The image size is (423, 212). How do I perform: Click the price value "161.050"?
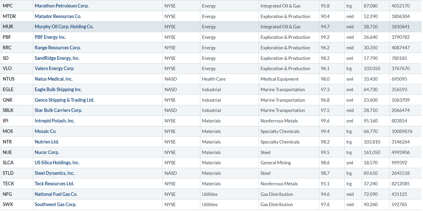coord(372,152)
